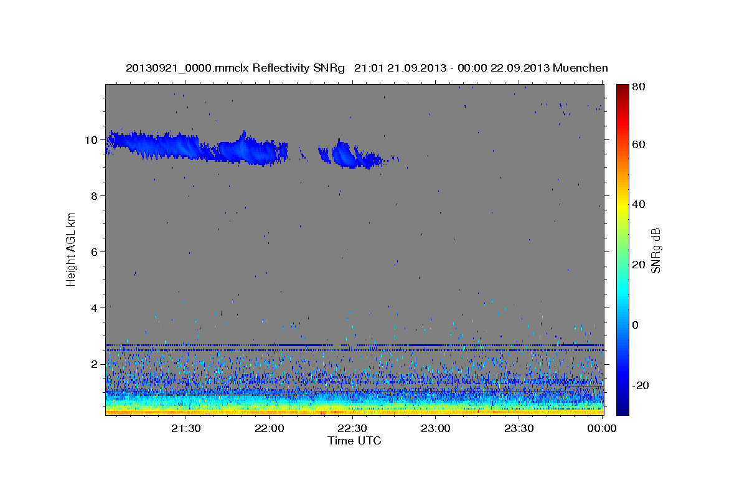Click the orange high-SNR band at the plot bottom
Screen dimensions: 747x498
click(354, 411)
